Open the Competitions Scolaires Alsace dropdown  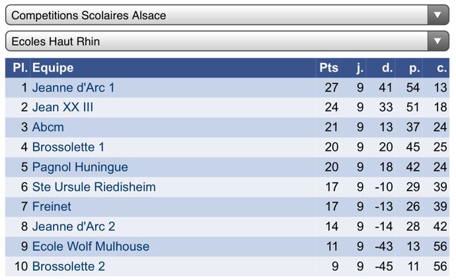[218, 15]
